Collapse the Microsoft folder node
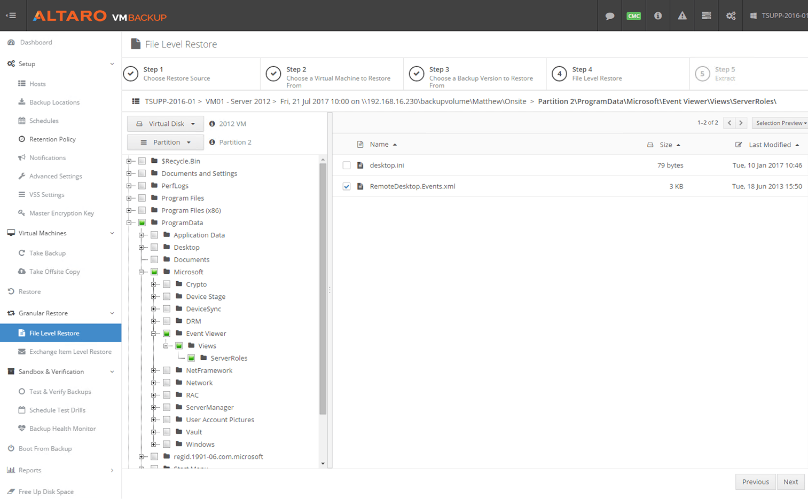 tap(142, 272)
